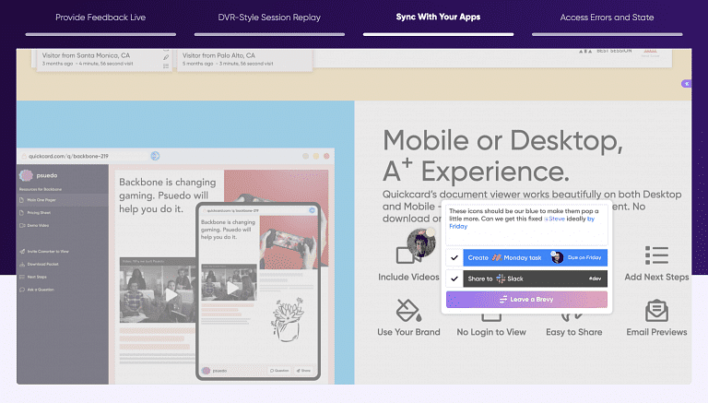This screenshot has width=708, height=403.
Task: Click the pencil icon on Santa Monica visitor
Action: (166, 57)
